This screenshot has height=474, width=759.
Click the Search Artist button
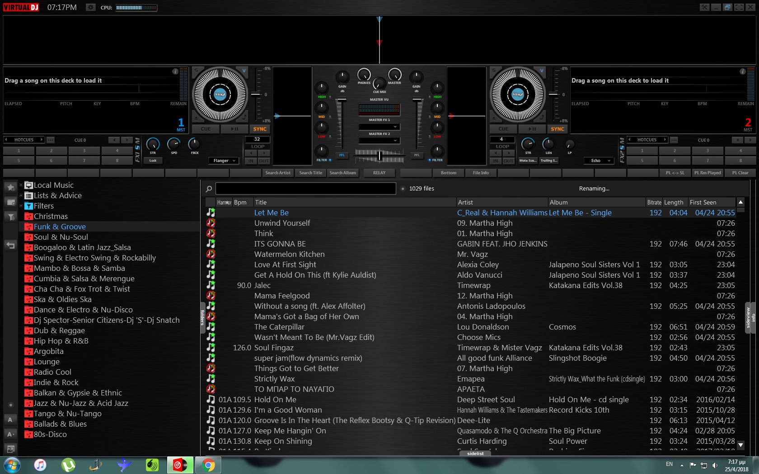(278, 173)
